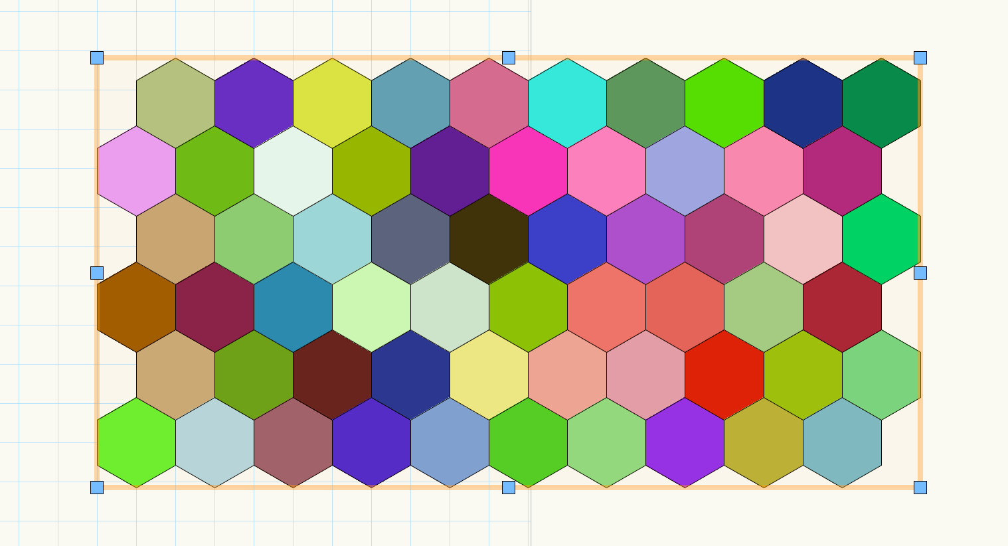The image size is (1008, 546).
Task: Pick the bright red hexagon
Action: (x=724, y=375)
